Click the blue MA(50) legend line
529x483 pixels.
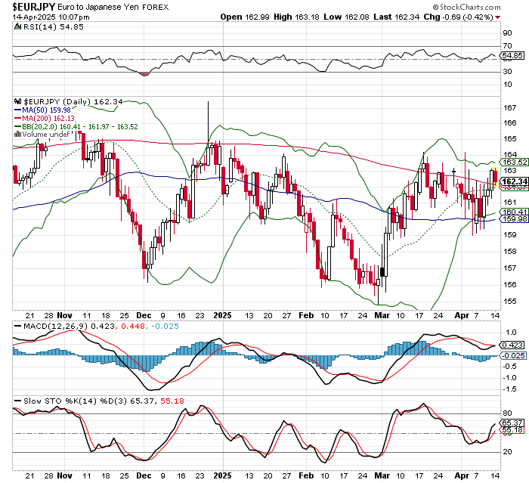pyautogui.click(x=19, y=110)
